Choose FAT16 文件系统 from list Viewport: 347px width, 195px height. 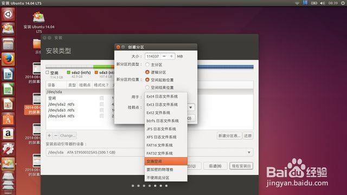click(x=166, y=145)
